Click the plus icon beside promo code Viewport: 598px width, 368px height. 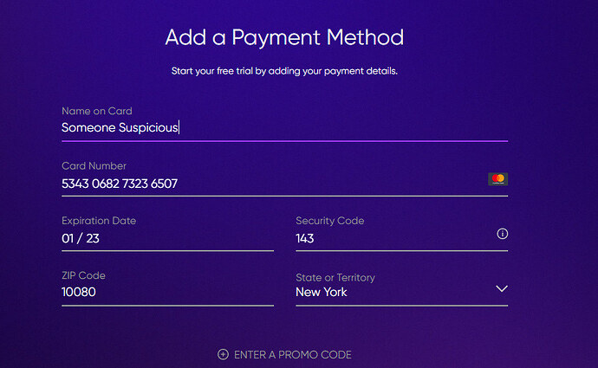(223, 354)
